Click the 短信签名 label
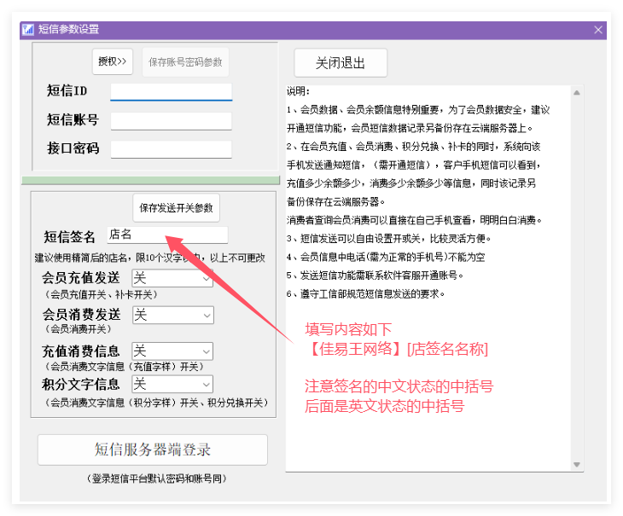The width and height of the screenshot is (623, 516). pyautogui.click(x=69, y=237)
